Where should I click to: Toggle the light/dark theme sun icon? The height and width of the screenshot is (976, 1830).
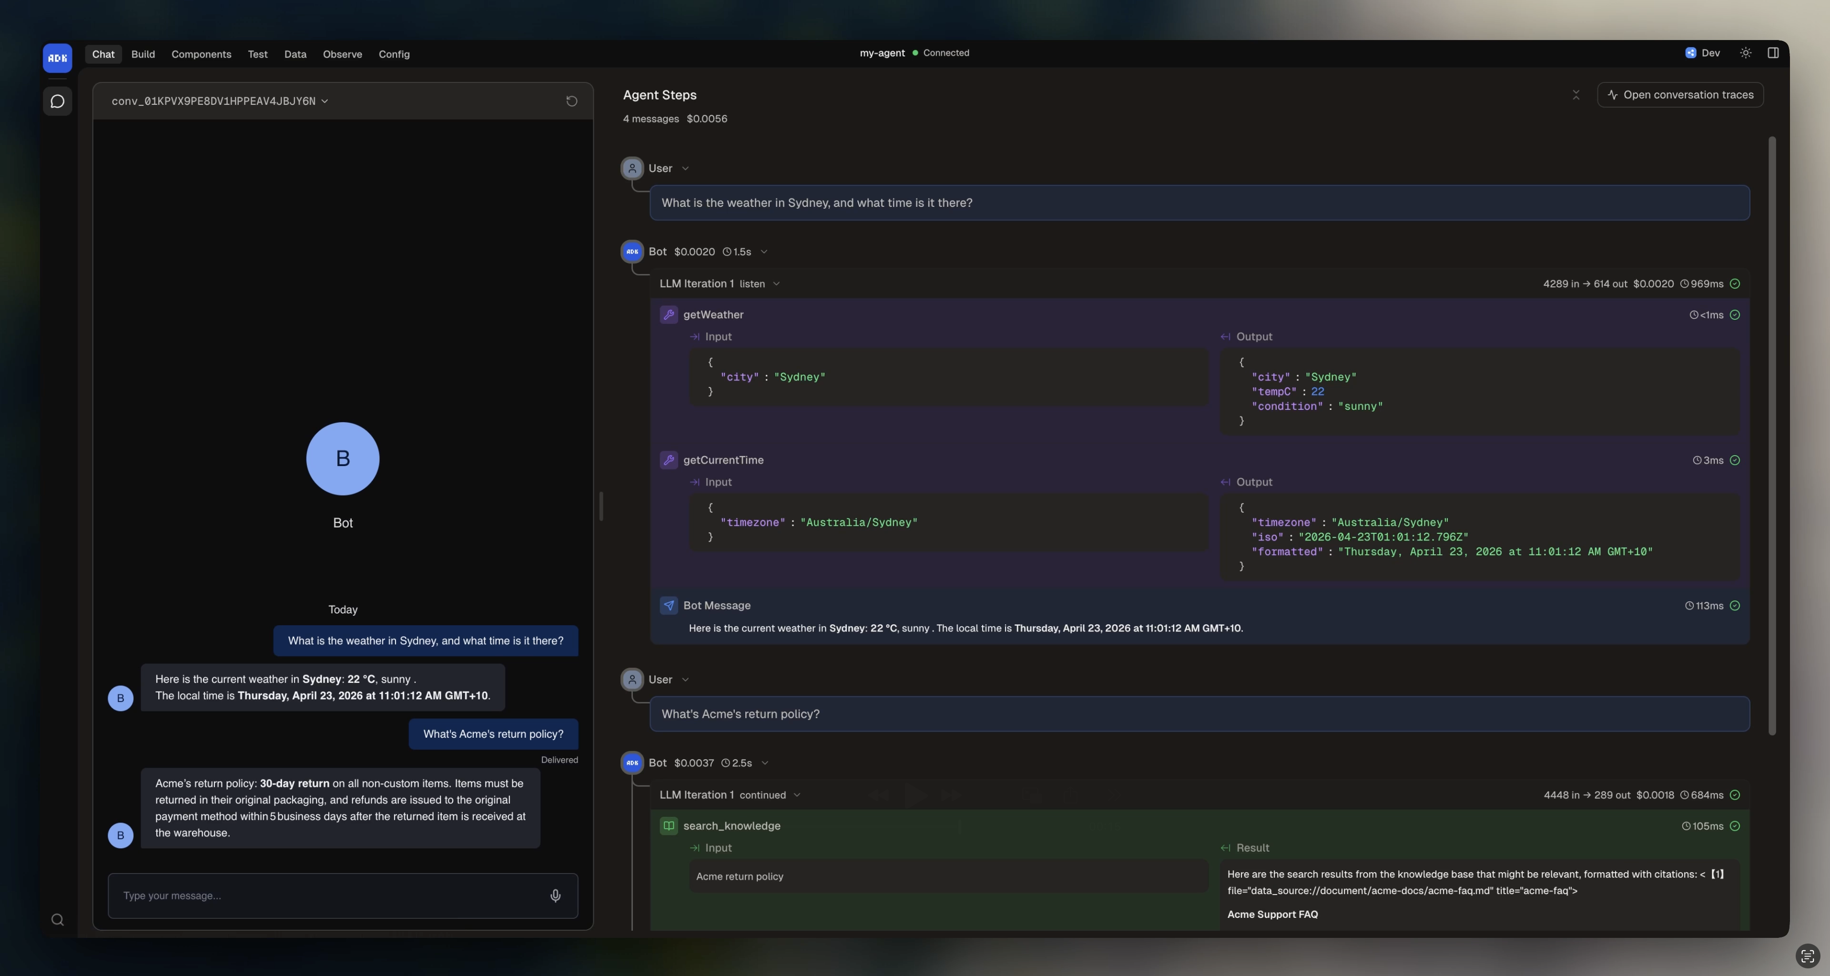(x=1746, y=53)
